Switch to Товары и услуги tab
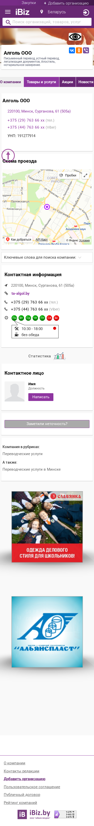The width and height of the screenshot is (94, 826). click(41, 82)
